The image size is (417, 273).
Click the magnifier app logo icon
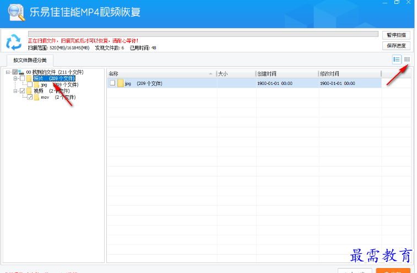point(16,13)
